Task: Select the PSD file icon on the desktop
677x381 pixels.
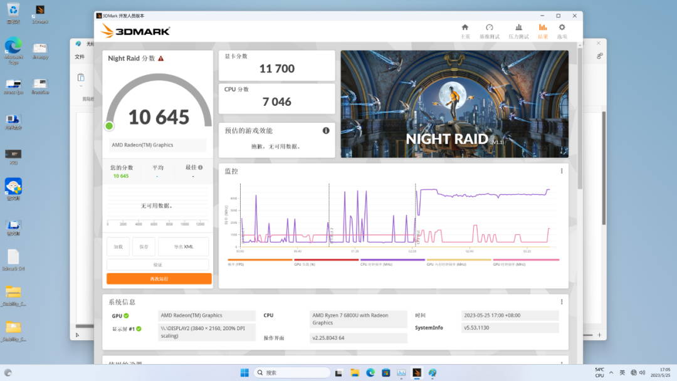Action: pyautogui.click(x=13, y=157)
